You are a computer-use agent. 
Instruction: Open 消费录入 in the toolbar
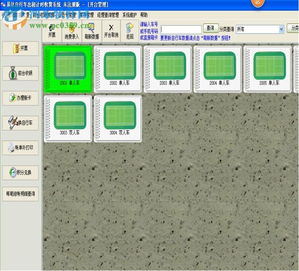tap(72, 31)
